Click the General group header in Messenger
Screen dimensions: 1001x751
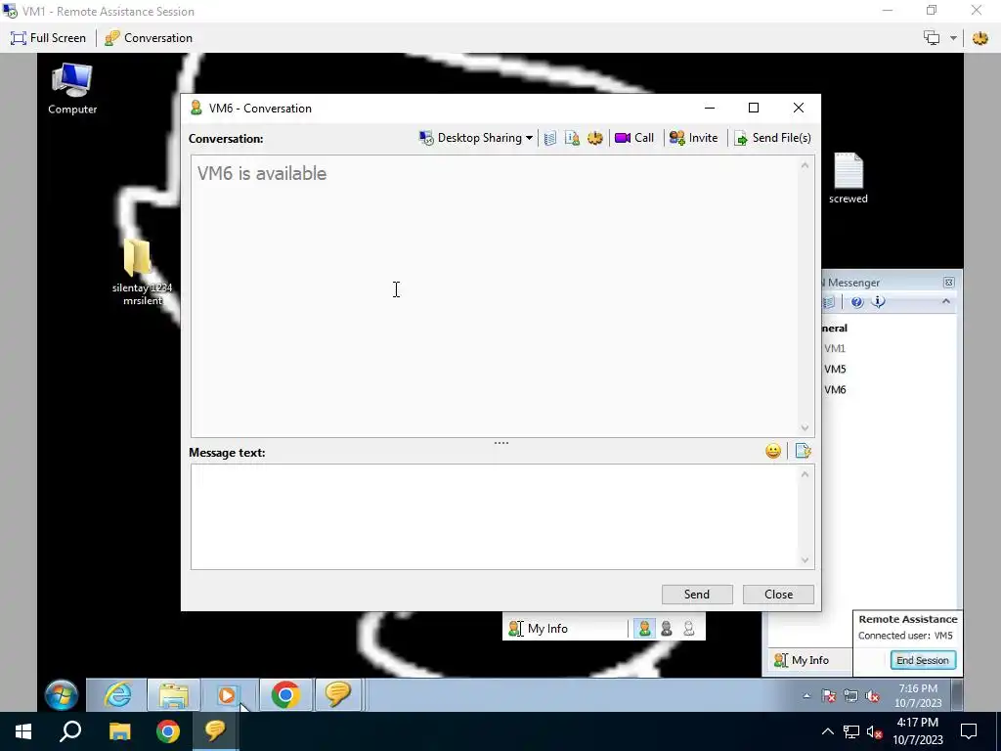click(835, 329)
